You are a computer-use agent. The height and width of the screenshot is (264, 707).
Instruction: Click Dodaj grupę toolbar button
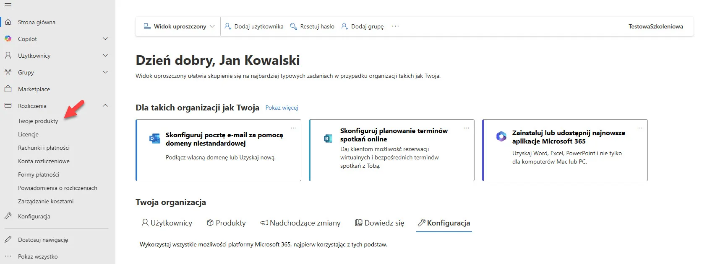click(x=363, y=26)
